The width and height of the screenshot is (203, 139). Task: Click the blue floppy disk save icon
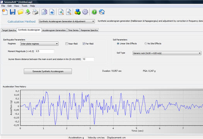coord(13,12)
